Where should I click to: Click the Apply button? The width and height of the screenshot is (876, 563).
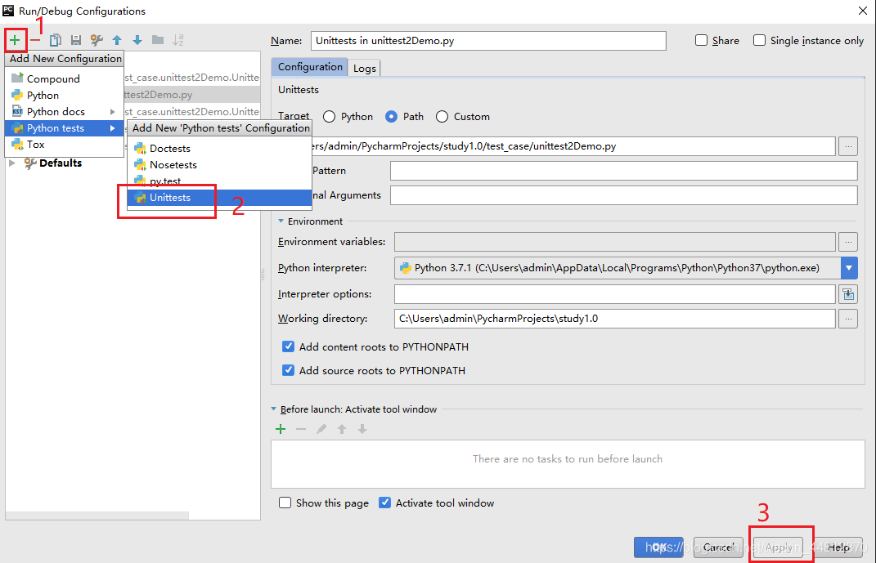(x=778, y=547)
